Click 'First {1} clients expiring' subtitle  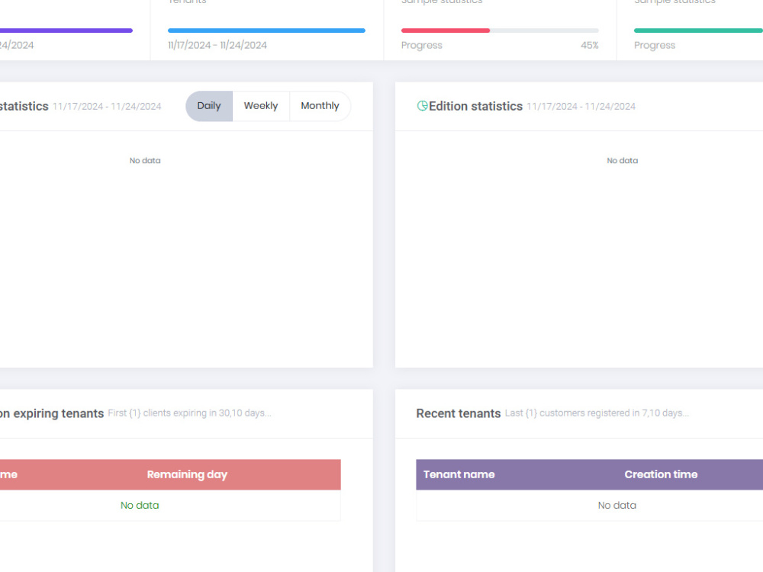[189, 413]
